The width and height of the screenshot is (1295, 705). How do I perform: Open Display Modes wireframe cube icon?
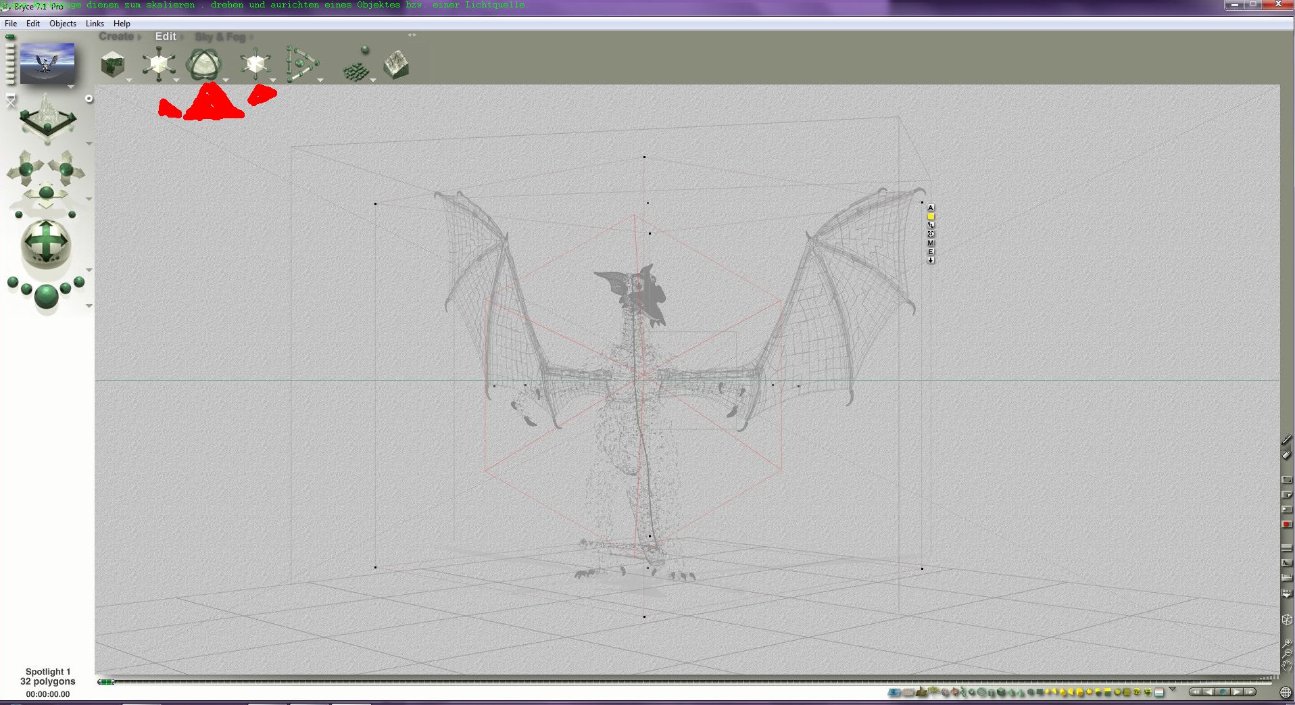(1287, 619)
